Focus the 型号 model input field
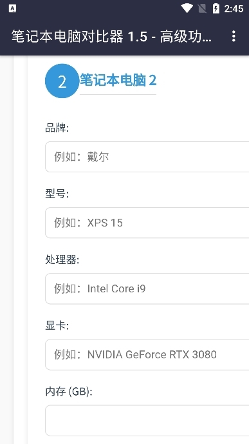The width and height of the screenshot is (249, 444). pos(147,223)
